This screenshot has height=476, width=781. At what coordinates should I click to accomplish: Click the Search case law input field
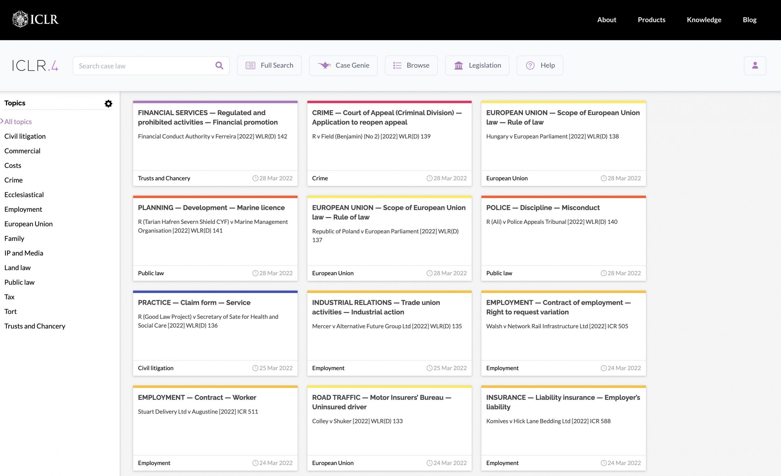point(143,65)
